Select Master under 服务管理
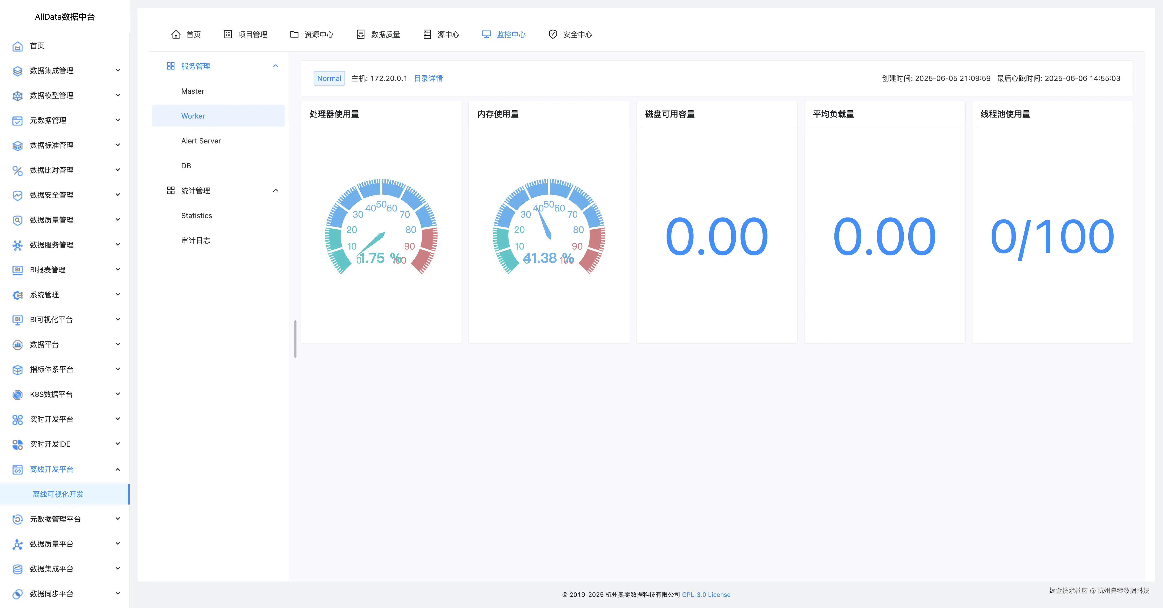The height and width of the screenshot is (608, 1163). pyautogui.click(x=192, y=91)
